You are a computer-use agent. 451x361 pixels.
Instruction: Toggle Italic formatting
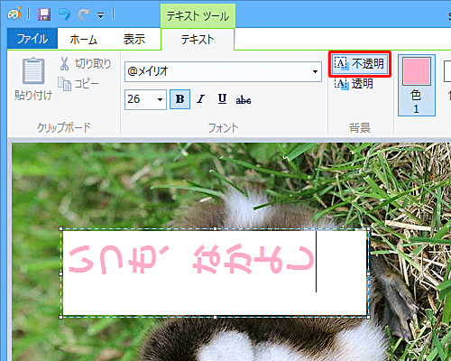[x=200, y=99]
